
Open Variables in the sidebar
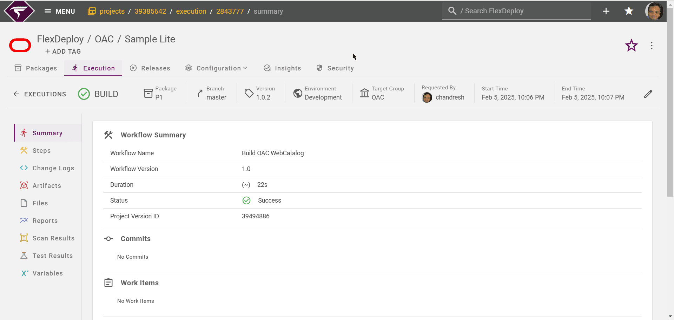click(x=48, y=273)
